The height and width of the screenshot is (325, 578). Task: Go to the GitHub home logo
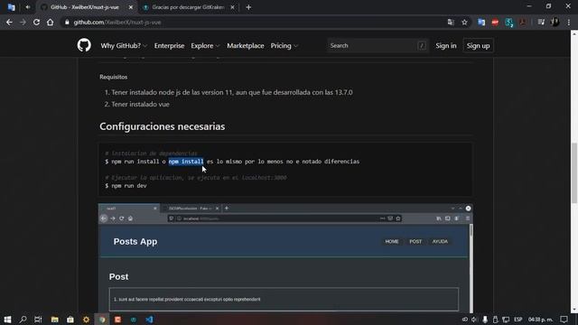click(84, 45)
